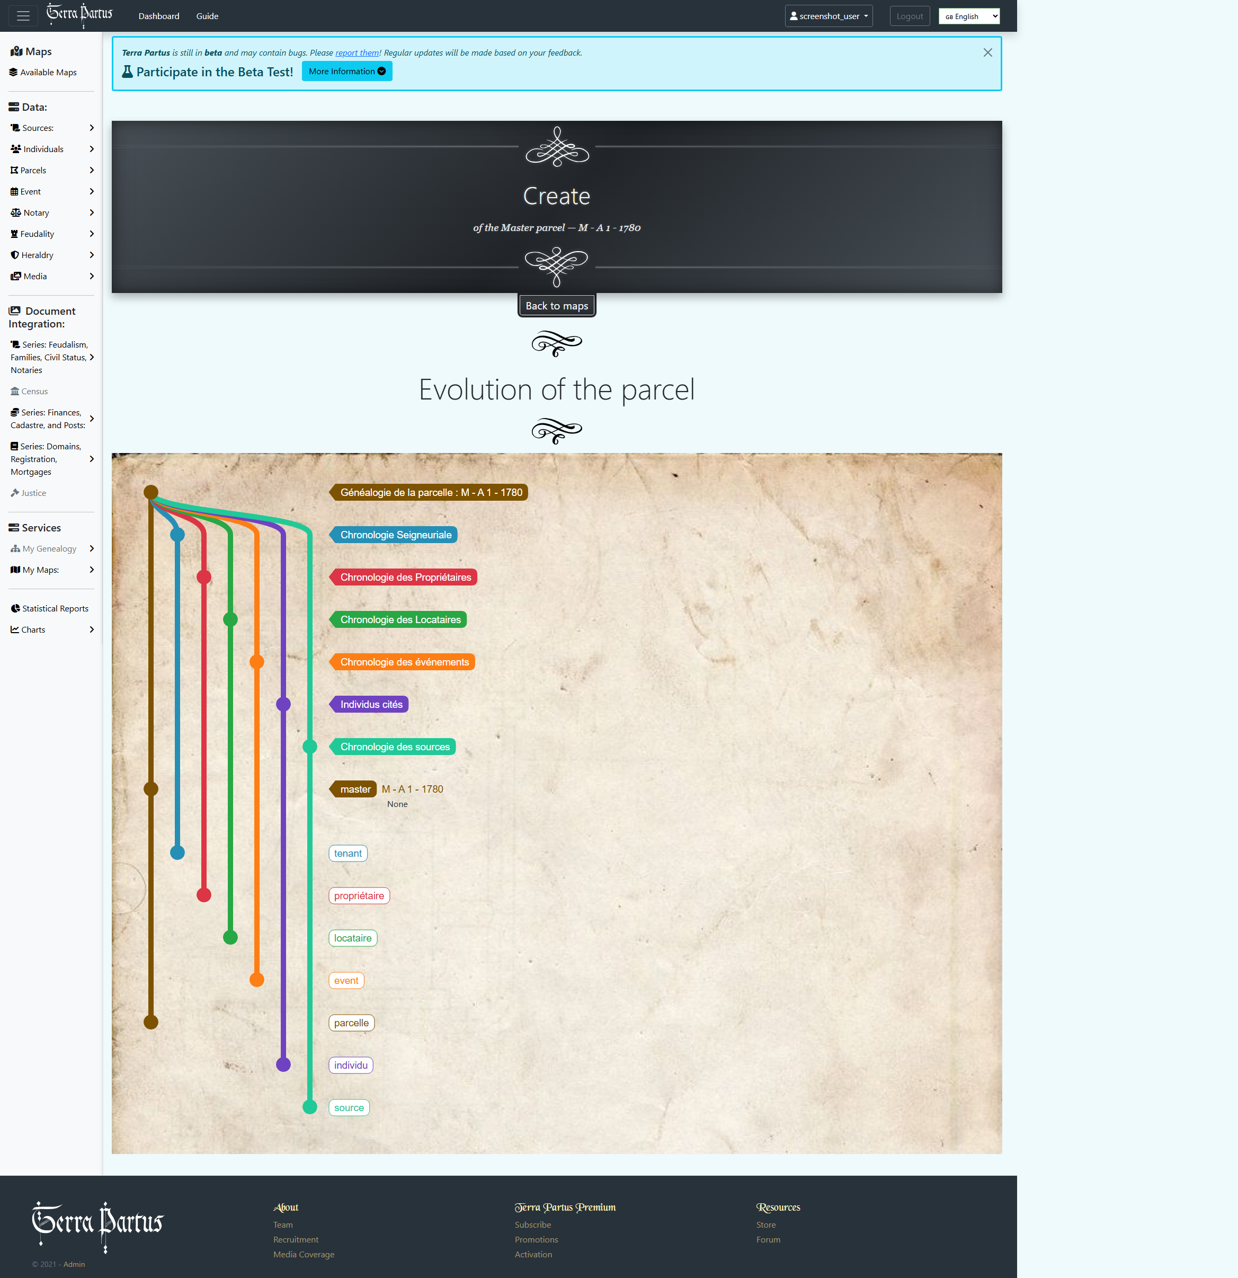Viewport: 1238px width, 1278px height.
Task: Open the Dashboard nav item
Action: [x=158, y=16]
